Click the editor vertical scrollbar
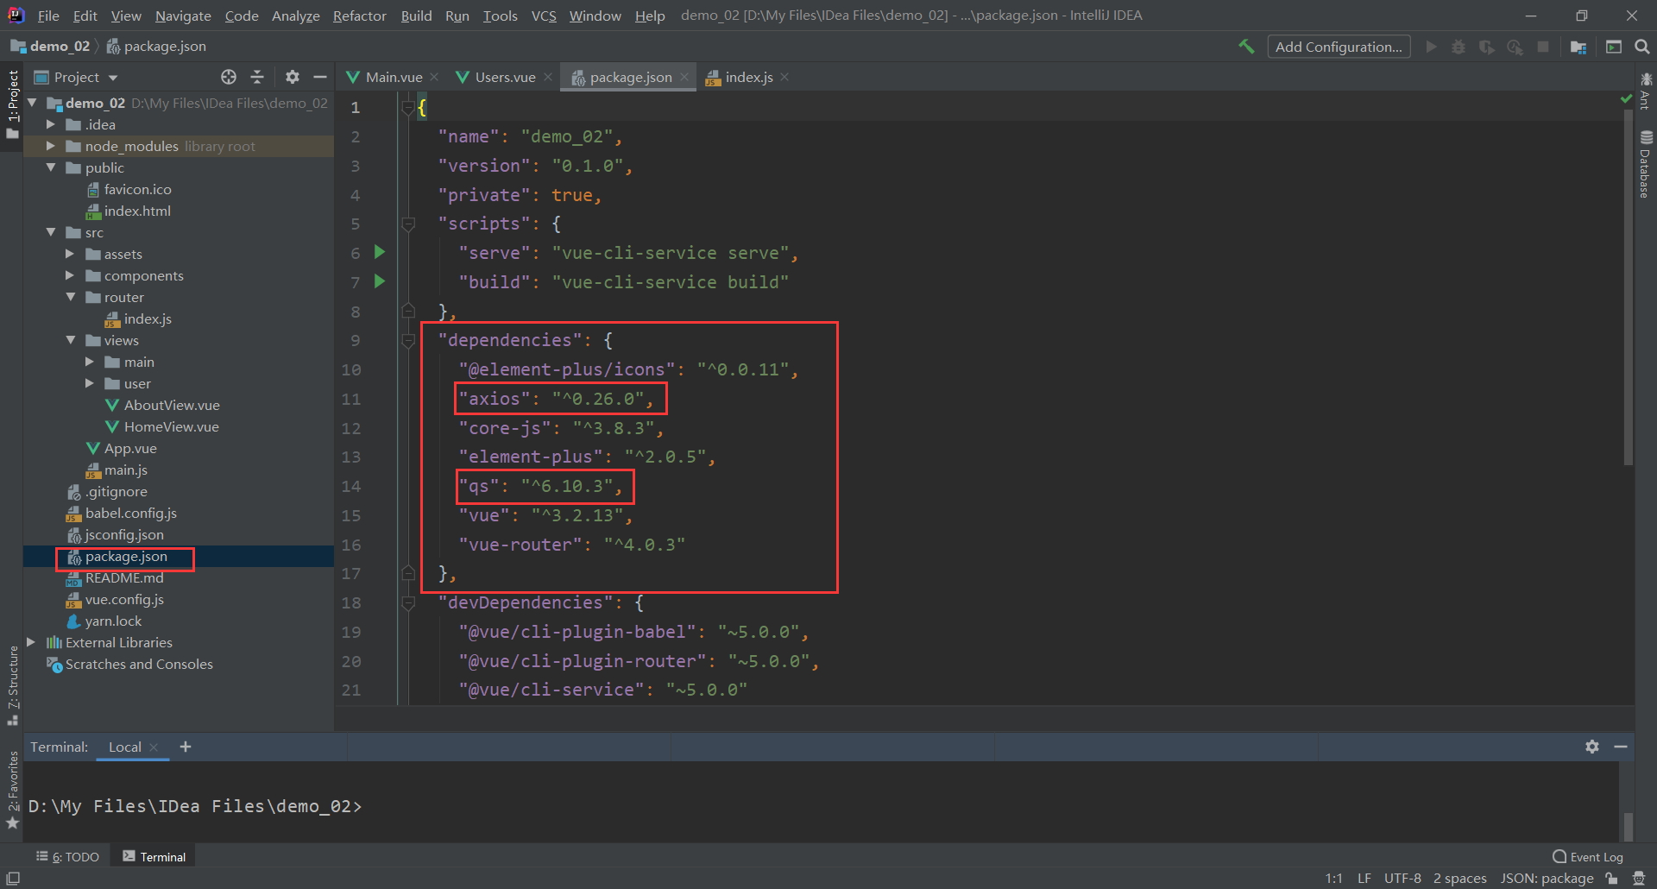Viewport: 1657px width, 889px height. point(1628,287)
